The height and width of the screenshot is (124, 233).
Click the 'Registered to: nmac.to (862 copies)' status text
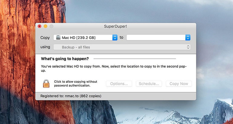[71, 96]
